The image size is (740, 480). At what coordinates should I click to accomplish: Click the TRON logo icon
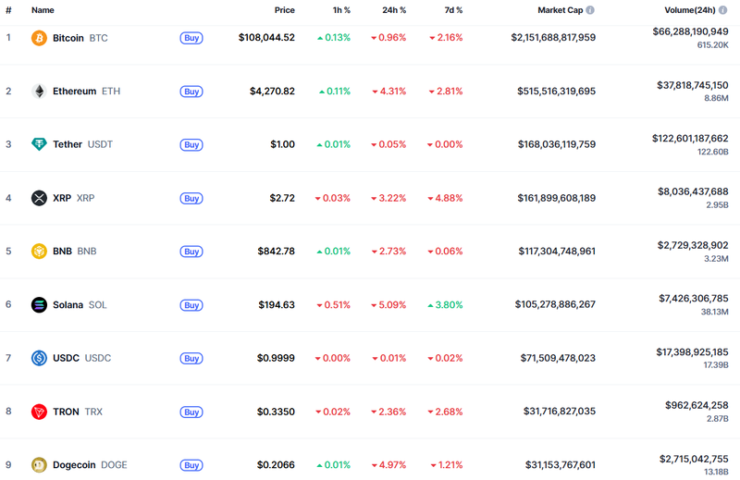pos(39,412)
